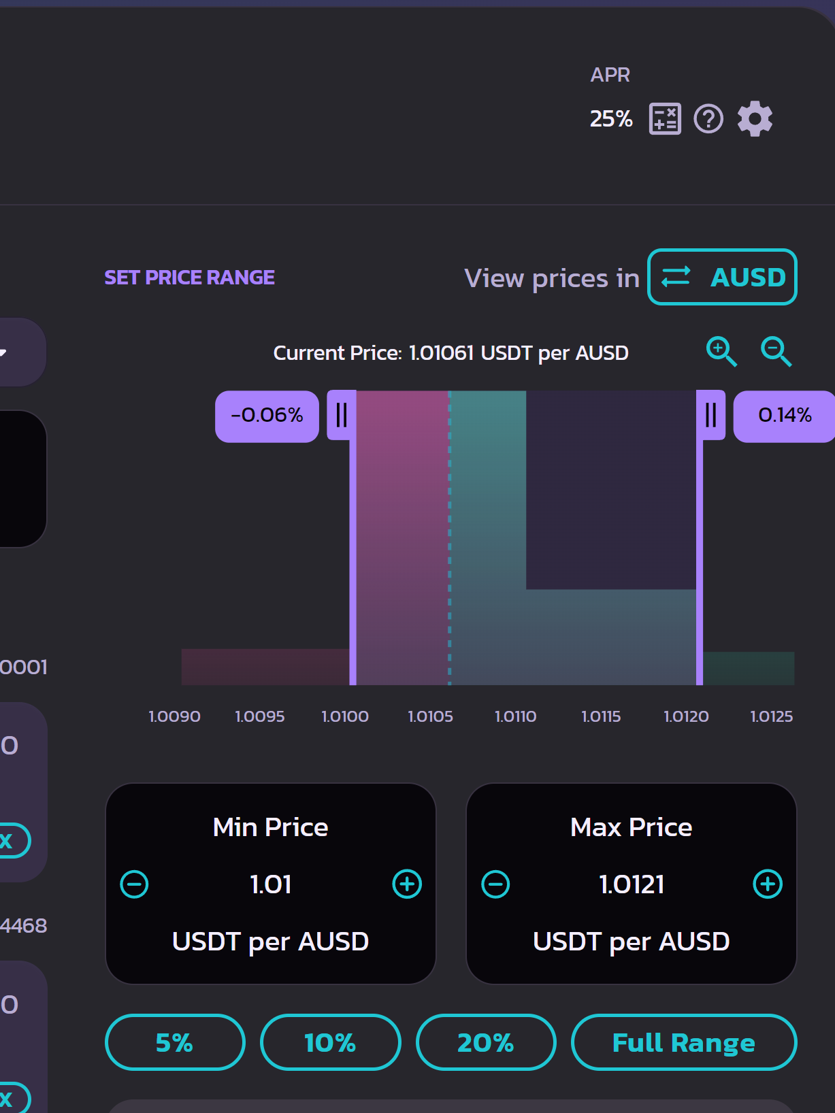This screenshot has height=1113, width=835.
Task: Click the 0.14% range percentage label
Action: (785, 416)
